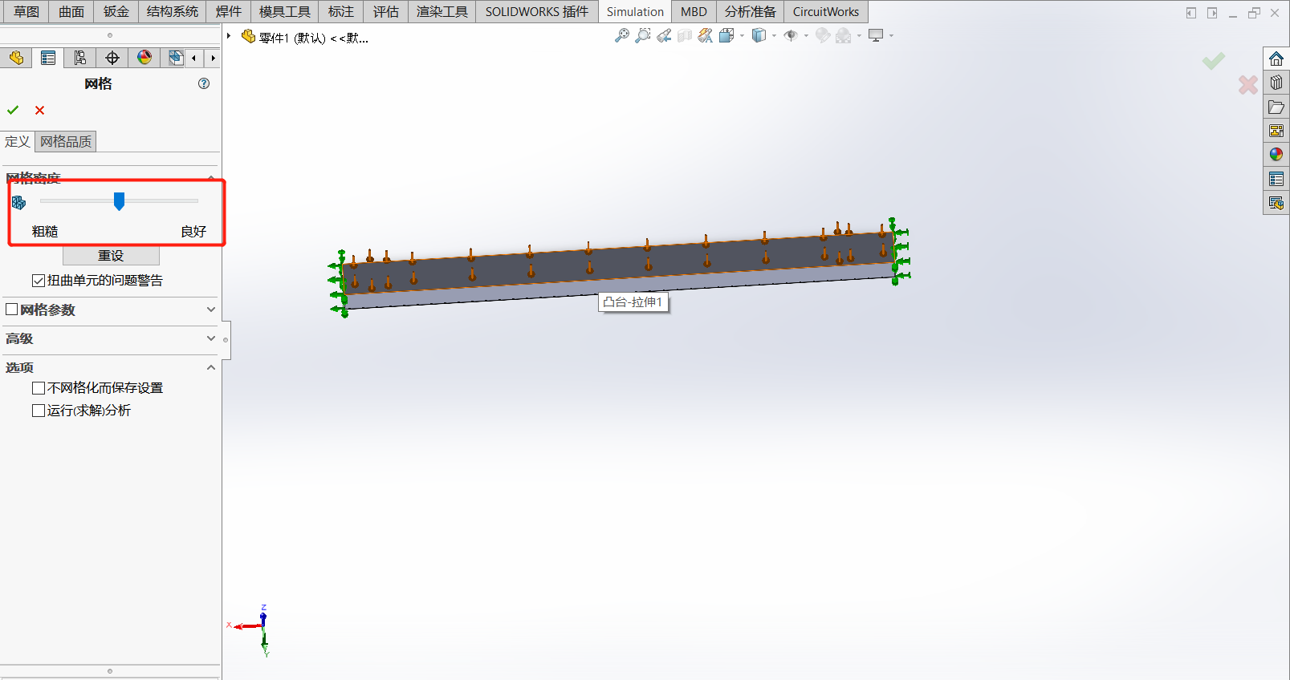Open the Custom Properties task pane icon
Viewport: 1290px width, 680px height.
point(1276,179)
